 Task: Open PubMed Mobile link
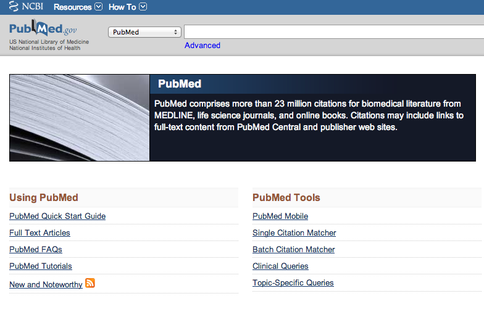pyautogui.click(x=280, y=216)
